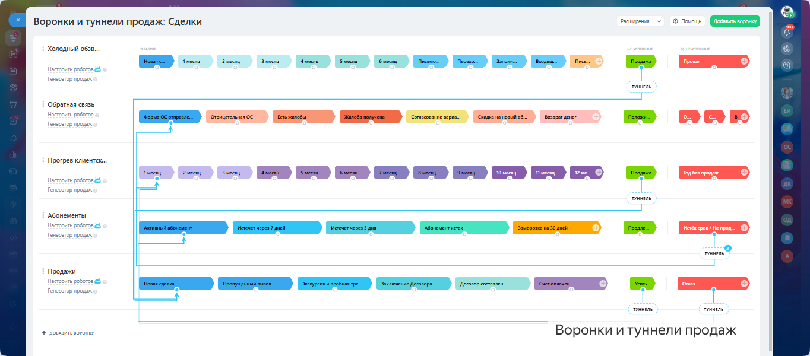The image size is (810, 356).
Task: Open chat with contact ЕИ
Action: click(787, 110)
